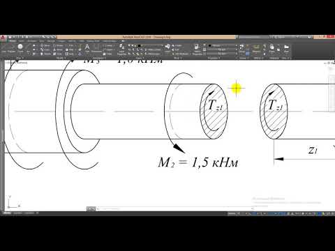Select the Line drawing tool
The image size is (335, 251).
tap(4, 48)
